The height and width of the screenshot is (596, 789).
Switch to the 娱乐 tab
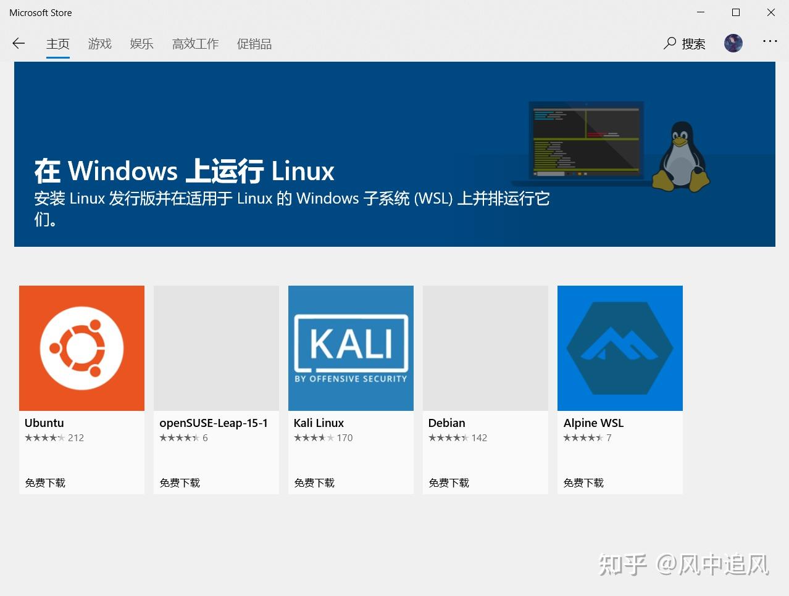coord(141,44)
